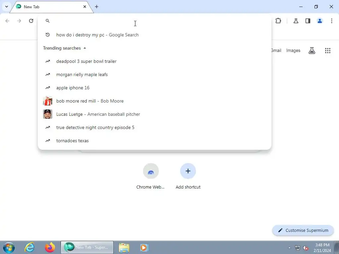The height and width of the screenshot is (254, 339).
Task: Click the history clock icon beside destroy my pc
Action: (x=48, y=35)
